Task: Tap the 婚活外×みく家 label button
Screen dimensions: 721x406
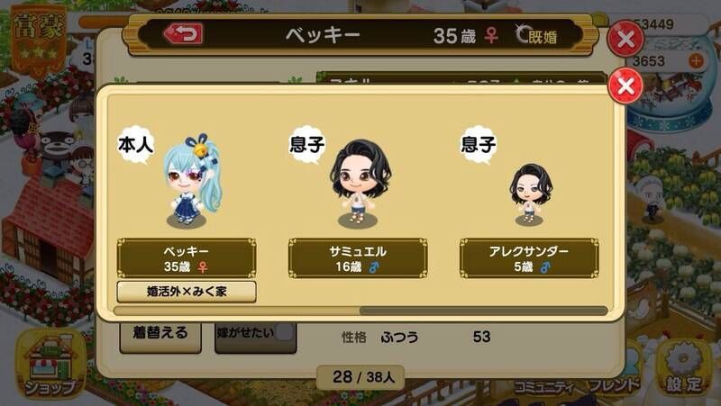Action: 187,292
